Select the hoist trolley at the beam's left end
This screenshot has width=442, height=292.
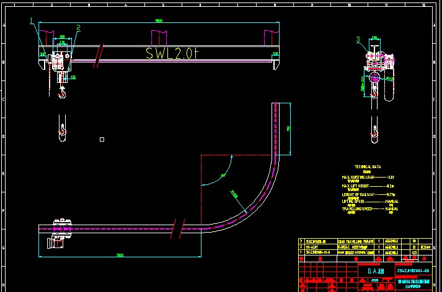pos(61,63)
